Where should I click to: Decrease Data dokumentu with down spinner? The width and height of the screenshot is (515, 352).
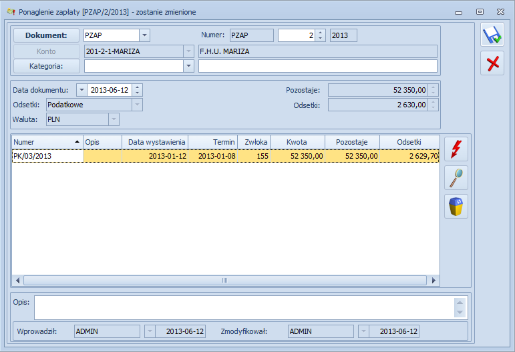tap(138, 93)
